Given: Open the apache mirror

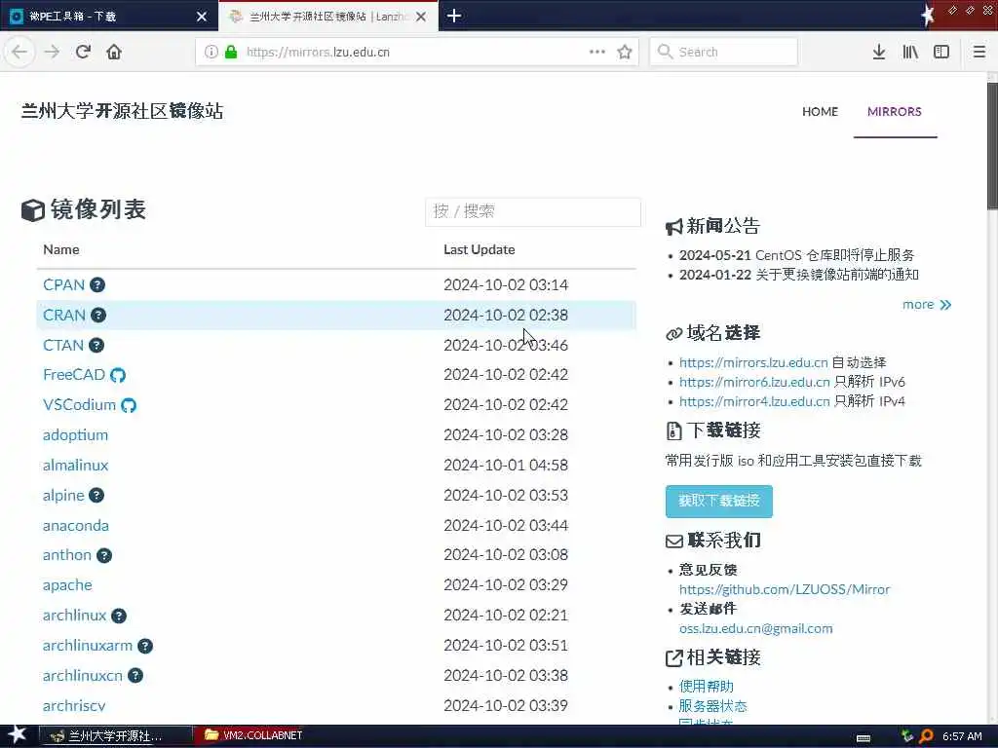Looking at the screenshot, I should click(67, 585).
